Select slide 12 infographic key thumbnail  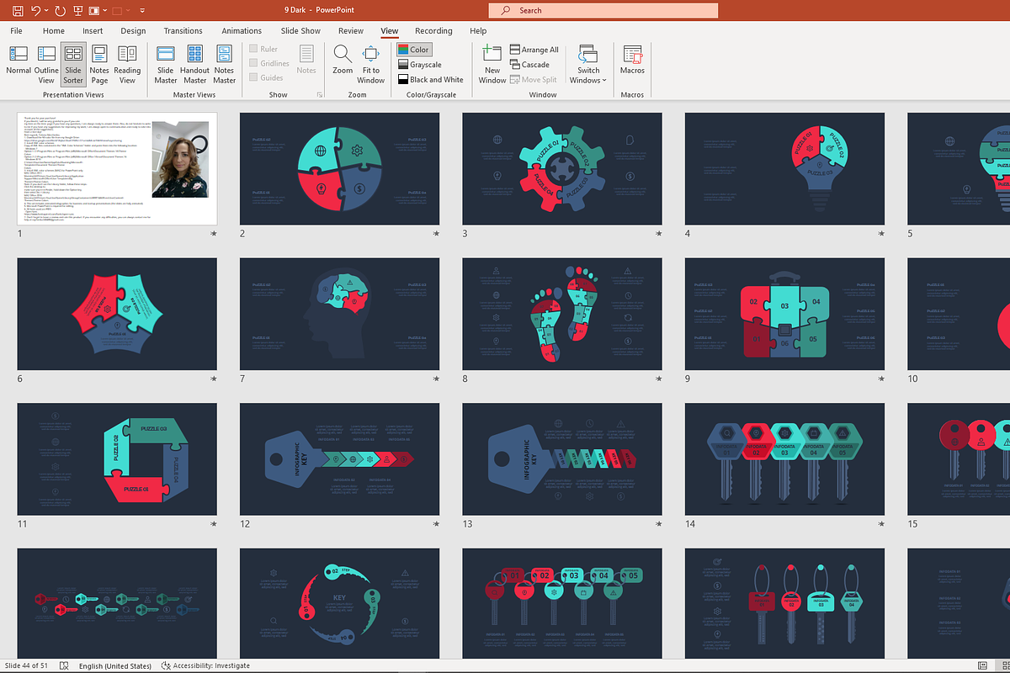339,459
